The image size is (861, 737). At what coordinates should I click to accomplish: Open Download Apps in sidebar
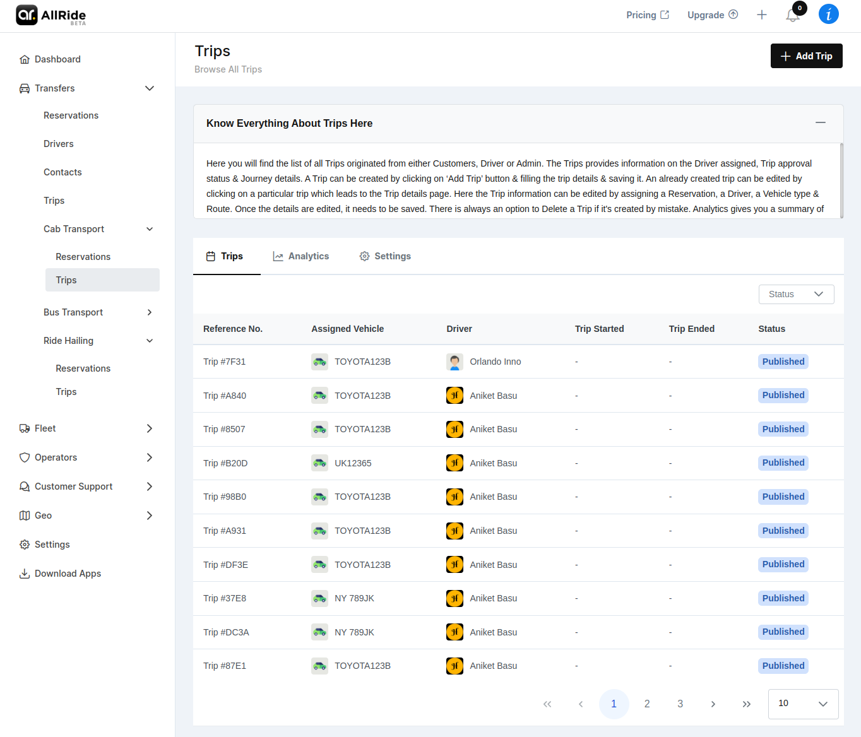point(68,574)
